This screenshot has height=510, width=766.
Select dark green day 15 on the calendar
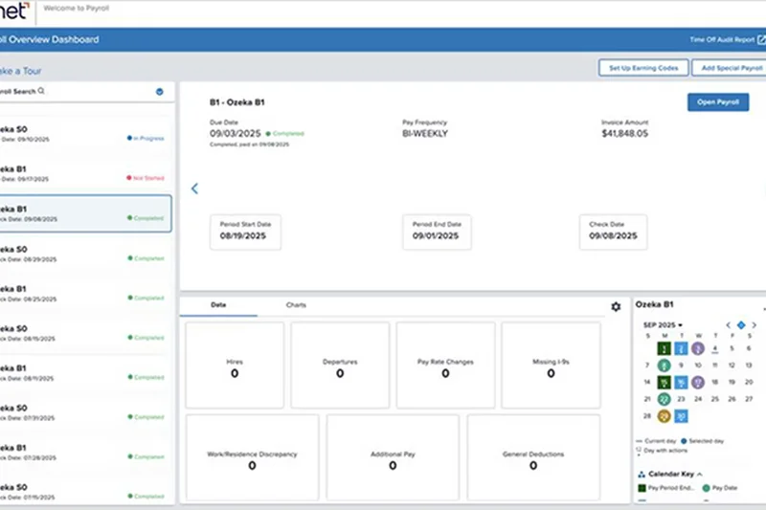[x=664, y=382]
